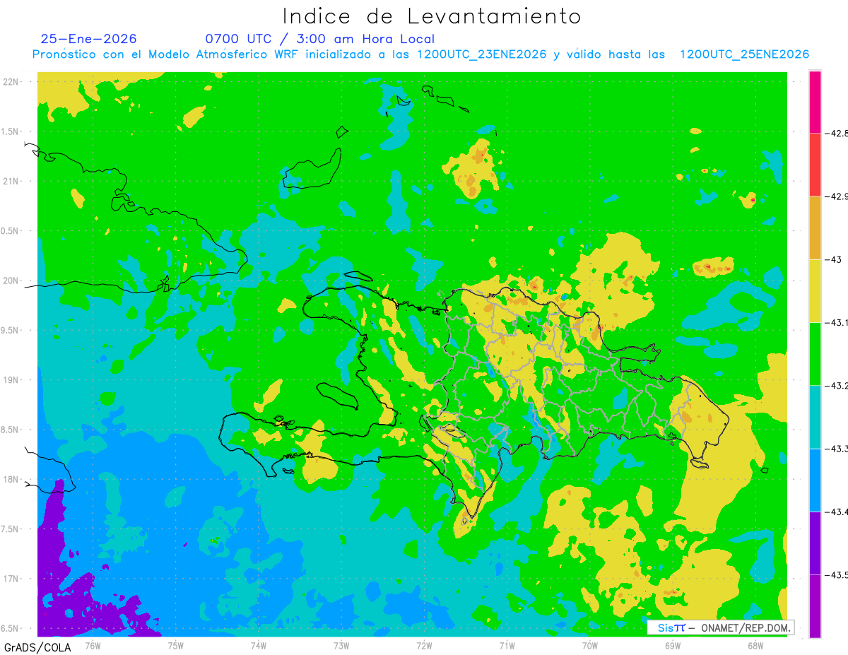The image size is (848, 655).
Task: Click the red color bar segment below -42.8
Action: pos(815,164)
